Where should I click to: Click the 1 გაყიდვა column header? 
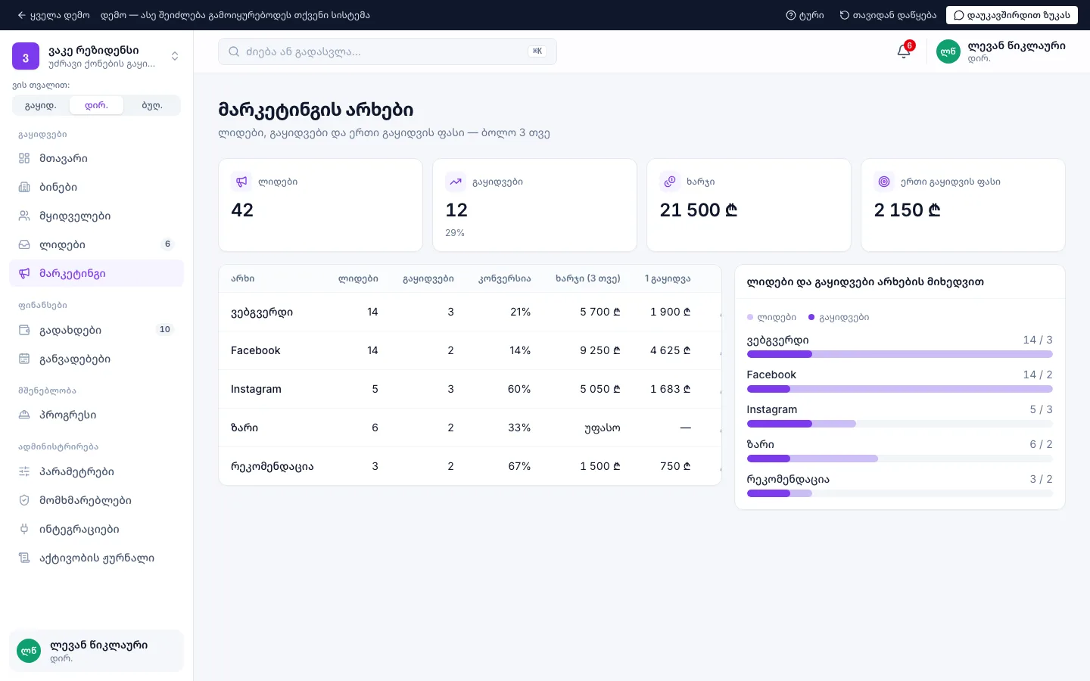click(x=668, y=278)
